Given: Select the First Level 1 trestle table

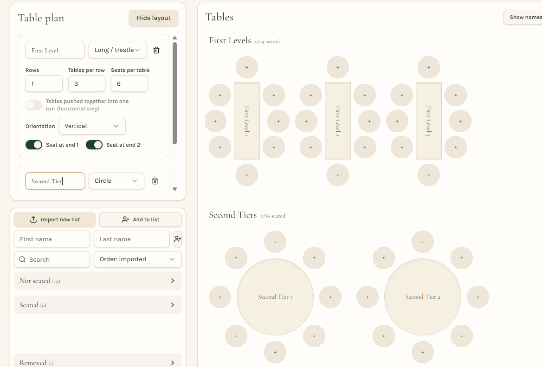Looking at the screenshot, I should click(247, 121).
